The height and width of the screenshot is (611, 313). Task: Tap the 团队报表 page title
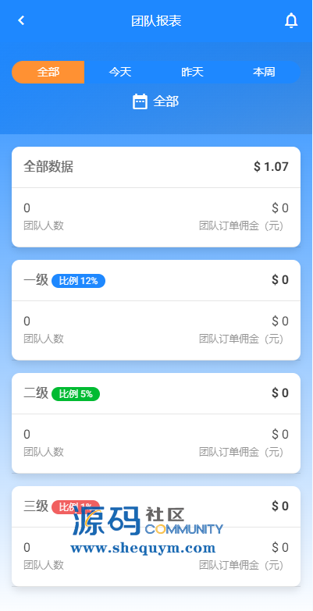[x=156, y=20]
